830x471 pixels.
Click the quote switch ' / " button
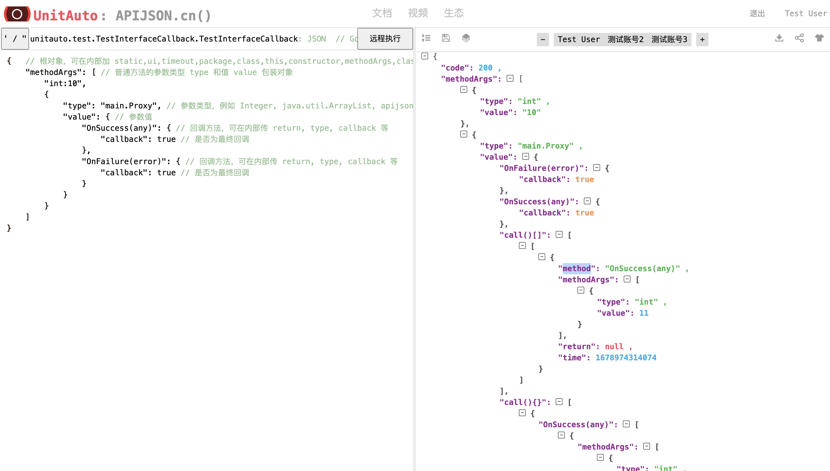(15, 39)
